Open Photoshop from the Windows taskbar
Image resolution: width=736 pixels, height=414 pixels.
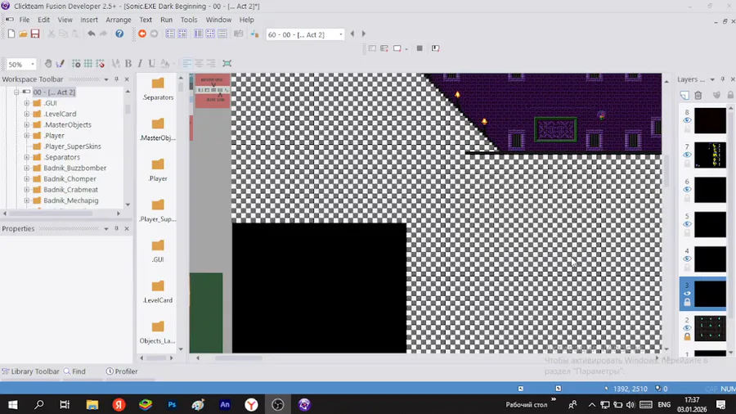click(x=172, y=404)
